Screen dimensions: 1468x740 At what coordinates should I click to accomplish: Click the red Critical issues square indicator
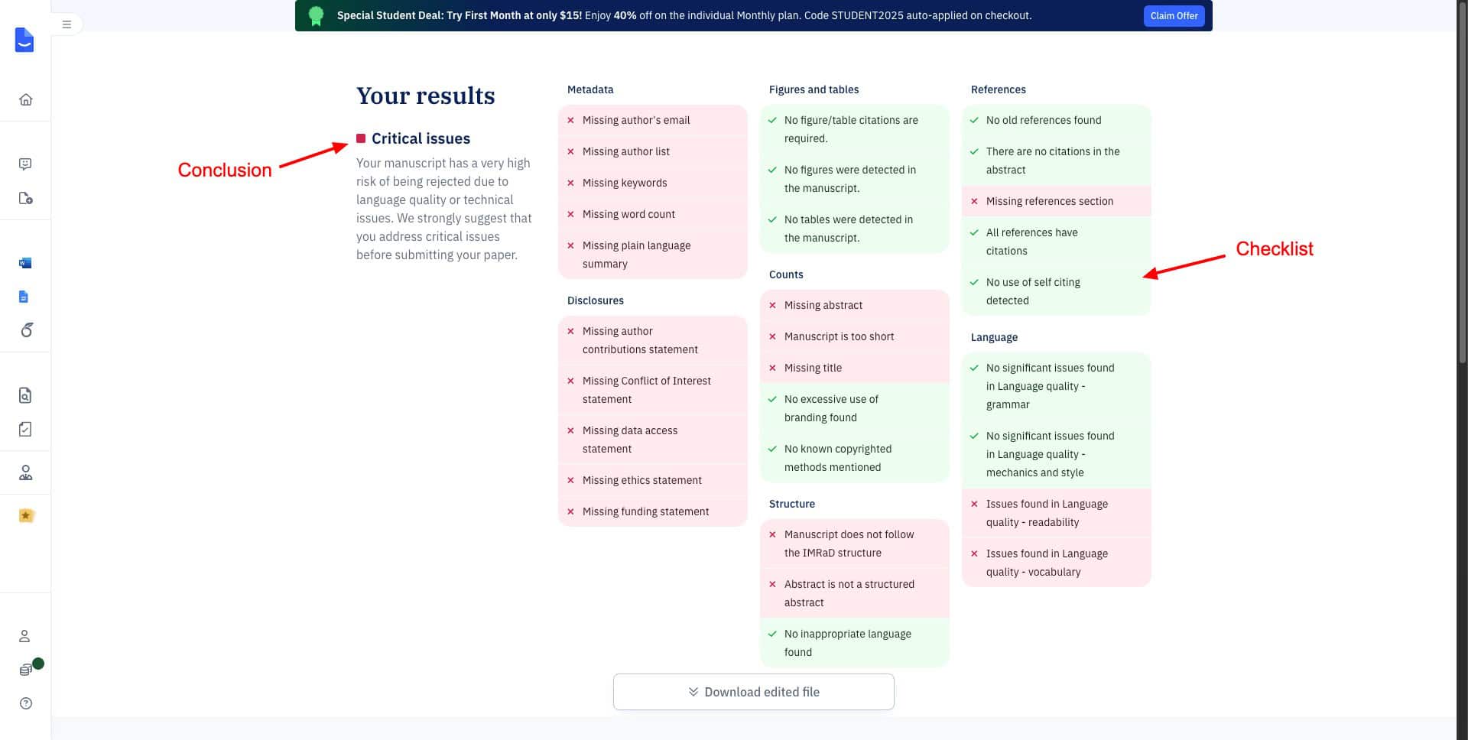point(361,138)
